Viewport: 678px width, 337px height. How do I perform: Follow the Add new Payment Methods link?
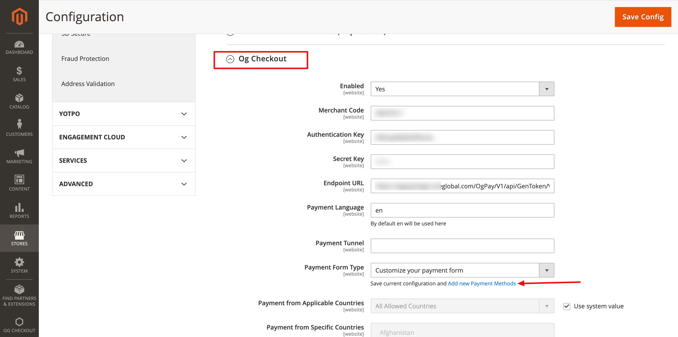(482, 283)
